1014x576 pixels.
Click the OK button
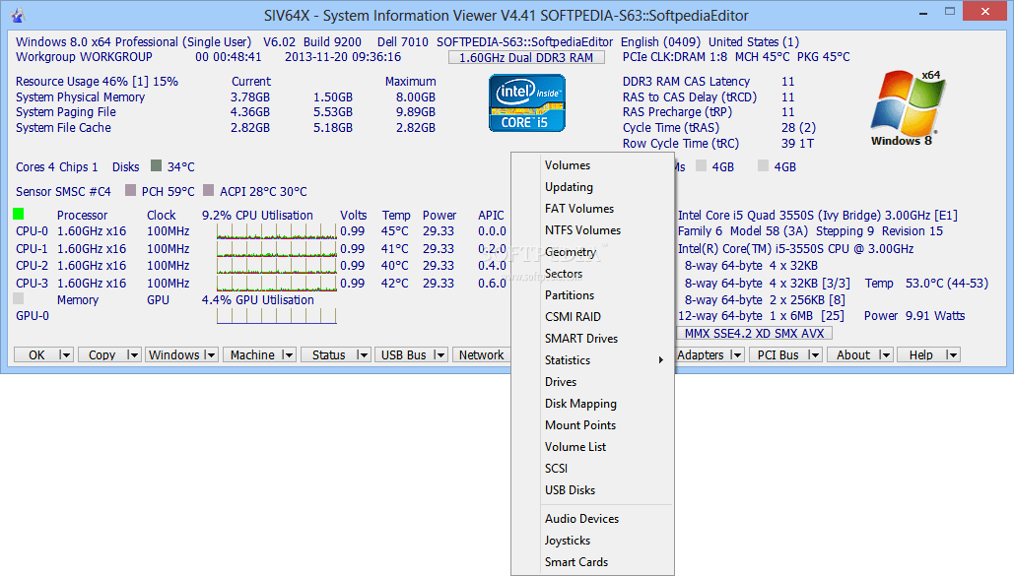click(36, 354)
